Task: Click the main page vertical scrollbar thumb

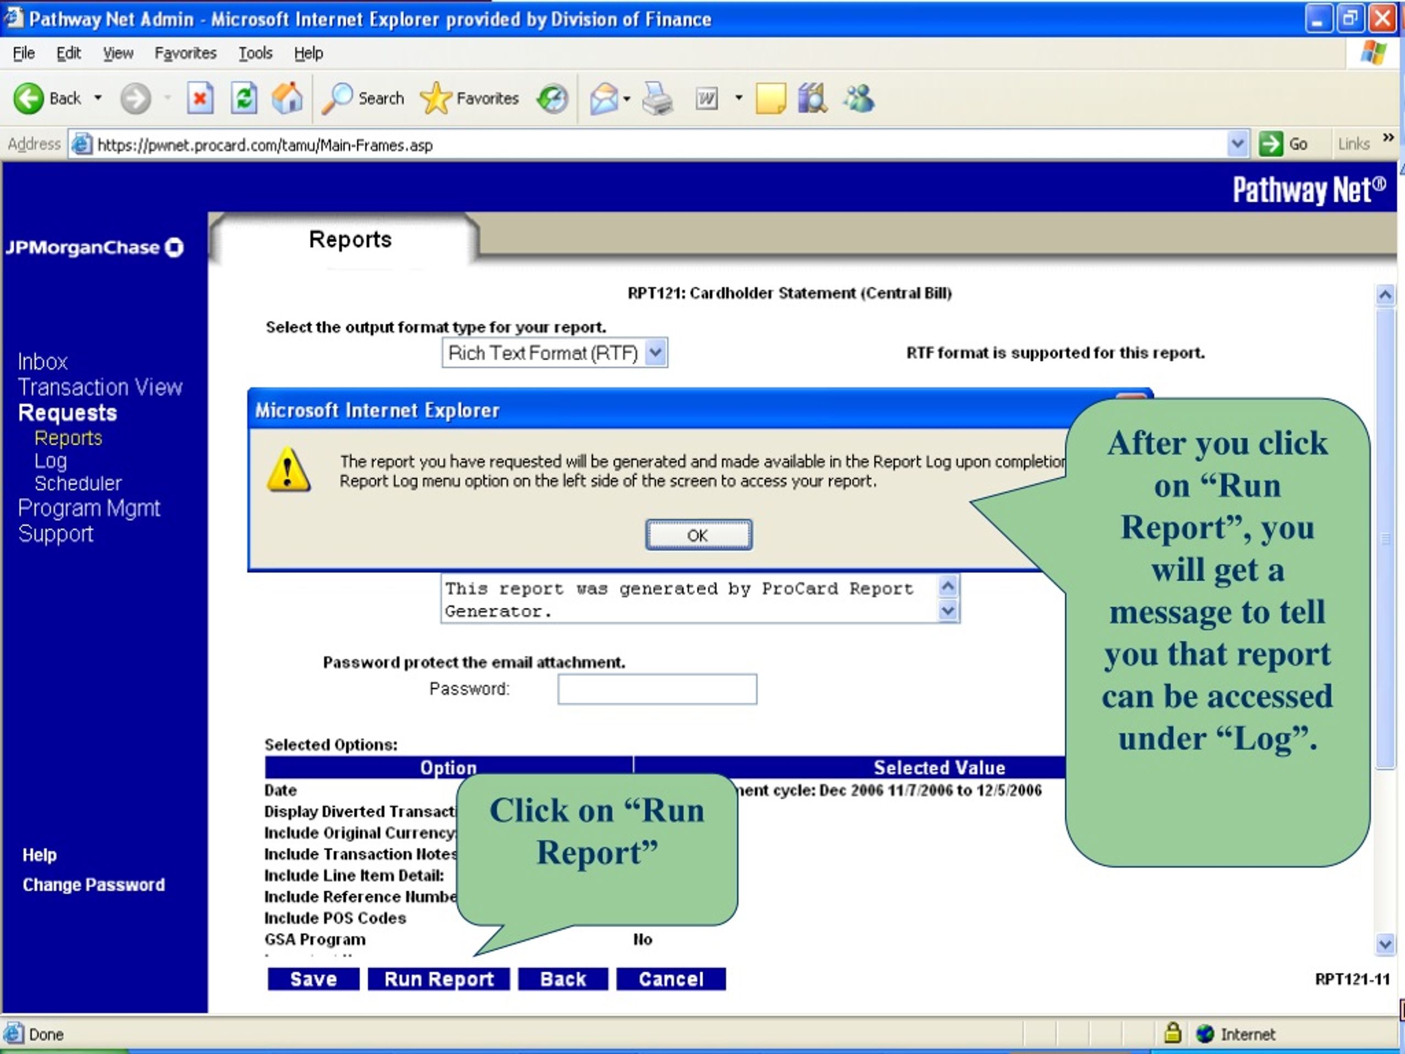Action: pyautogui.click(x=1385, y=539)
